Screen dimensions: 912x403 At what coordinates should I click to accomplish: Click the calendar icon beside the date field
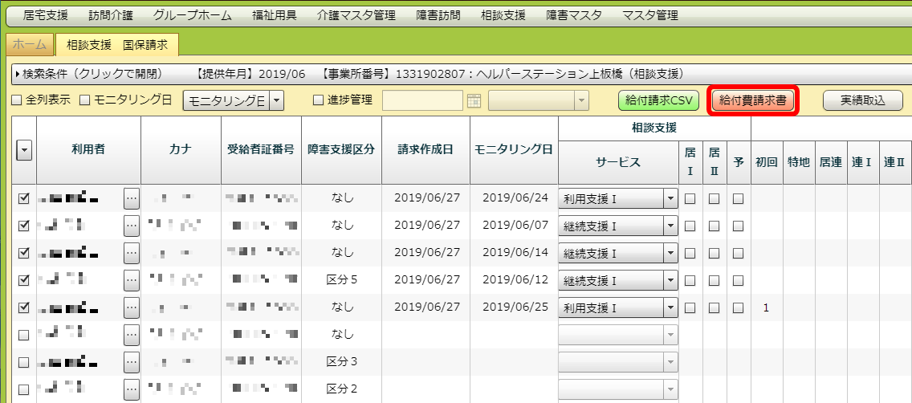474,100
